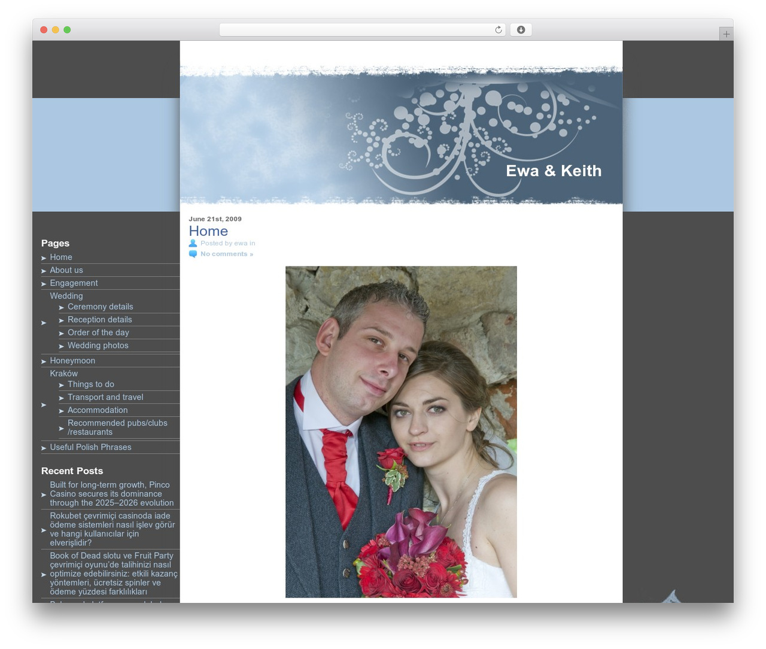View the Accommodation page
This screenshot has width=766, height=649.
tap(98, 410)
